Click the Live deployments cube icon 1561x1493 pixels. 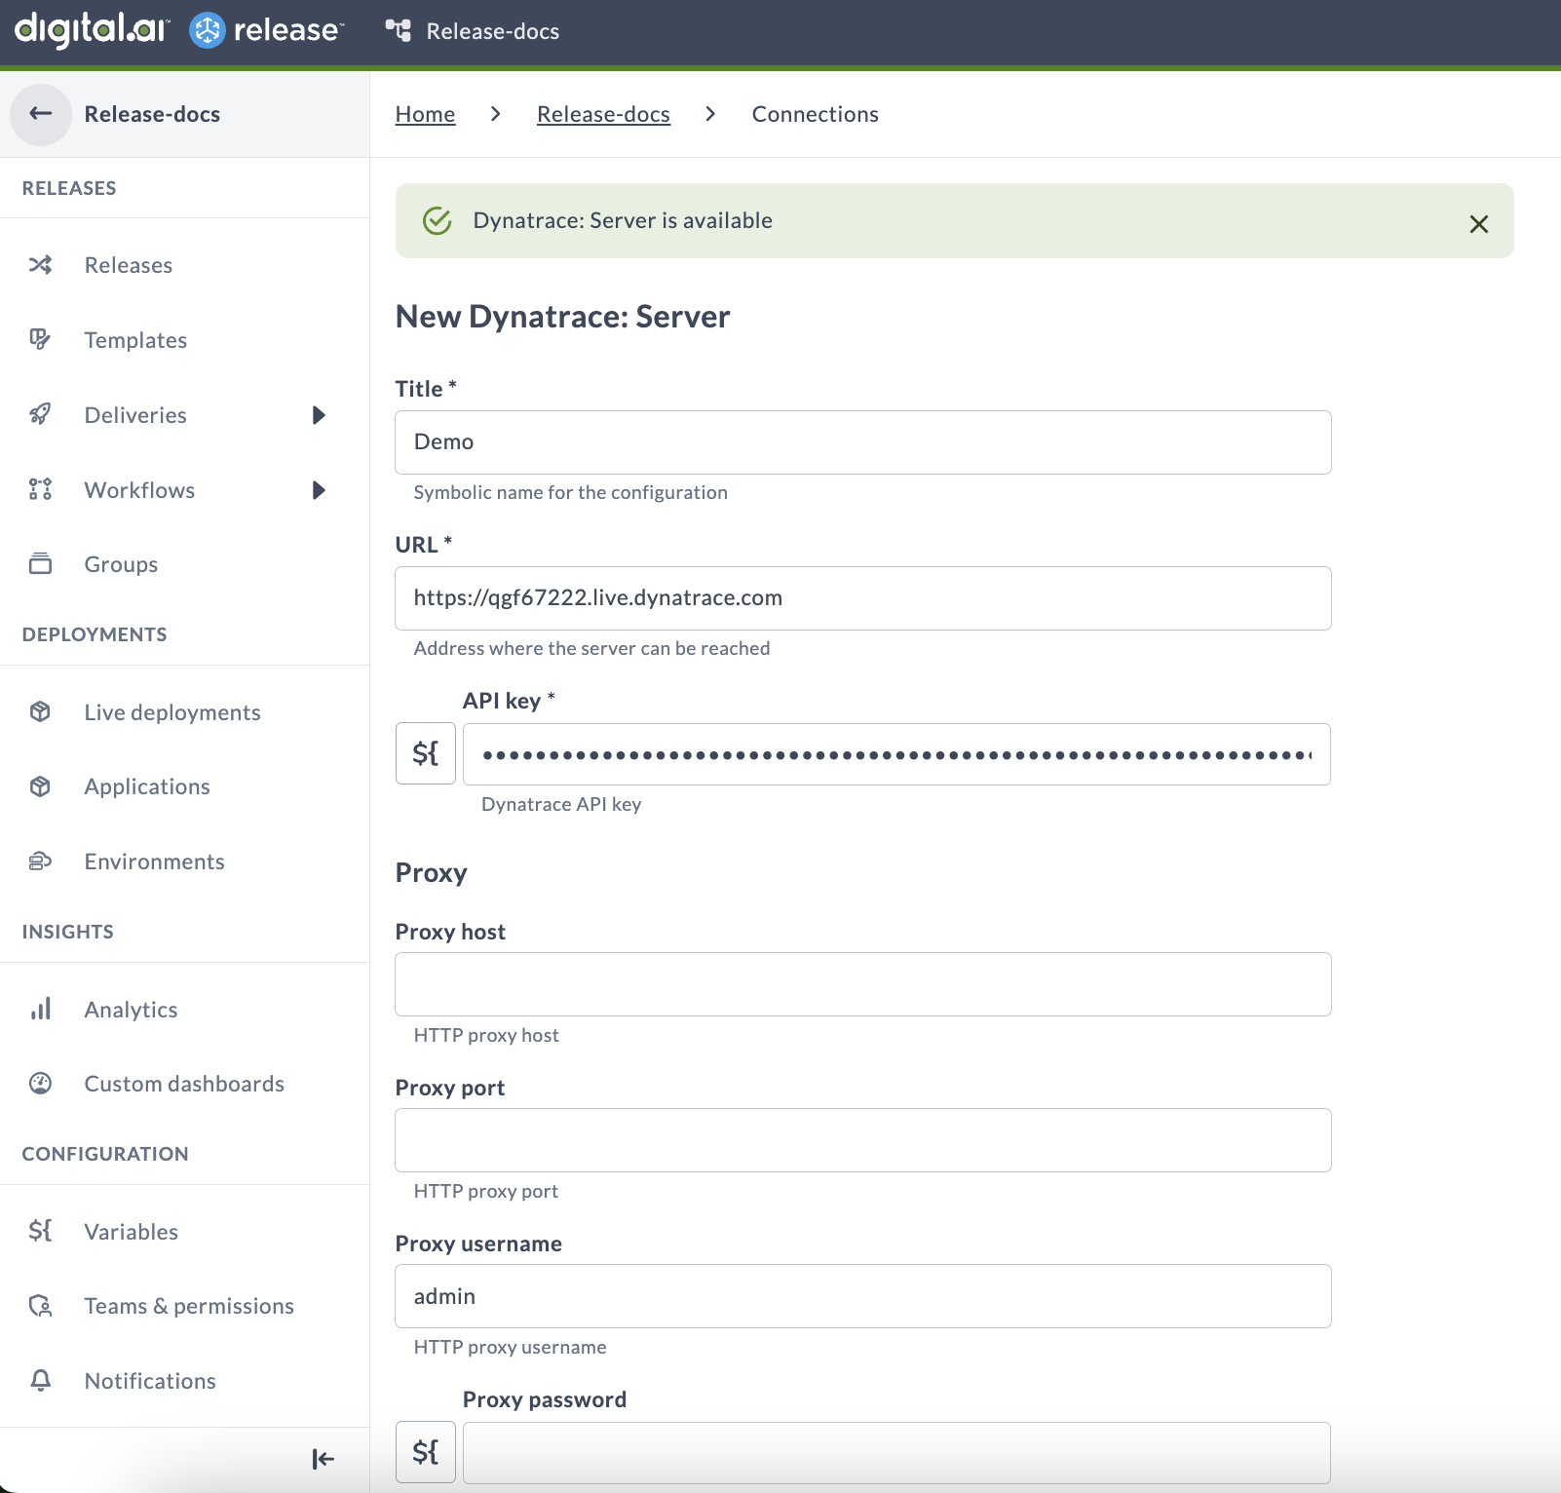(40, 712)
